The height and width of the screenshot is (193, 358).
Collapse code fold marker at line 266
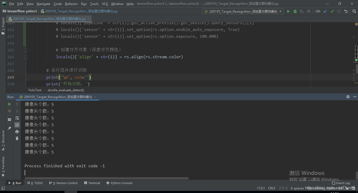[x=26, y=57]
